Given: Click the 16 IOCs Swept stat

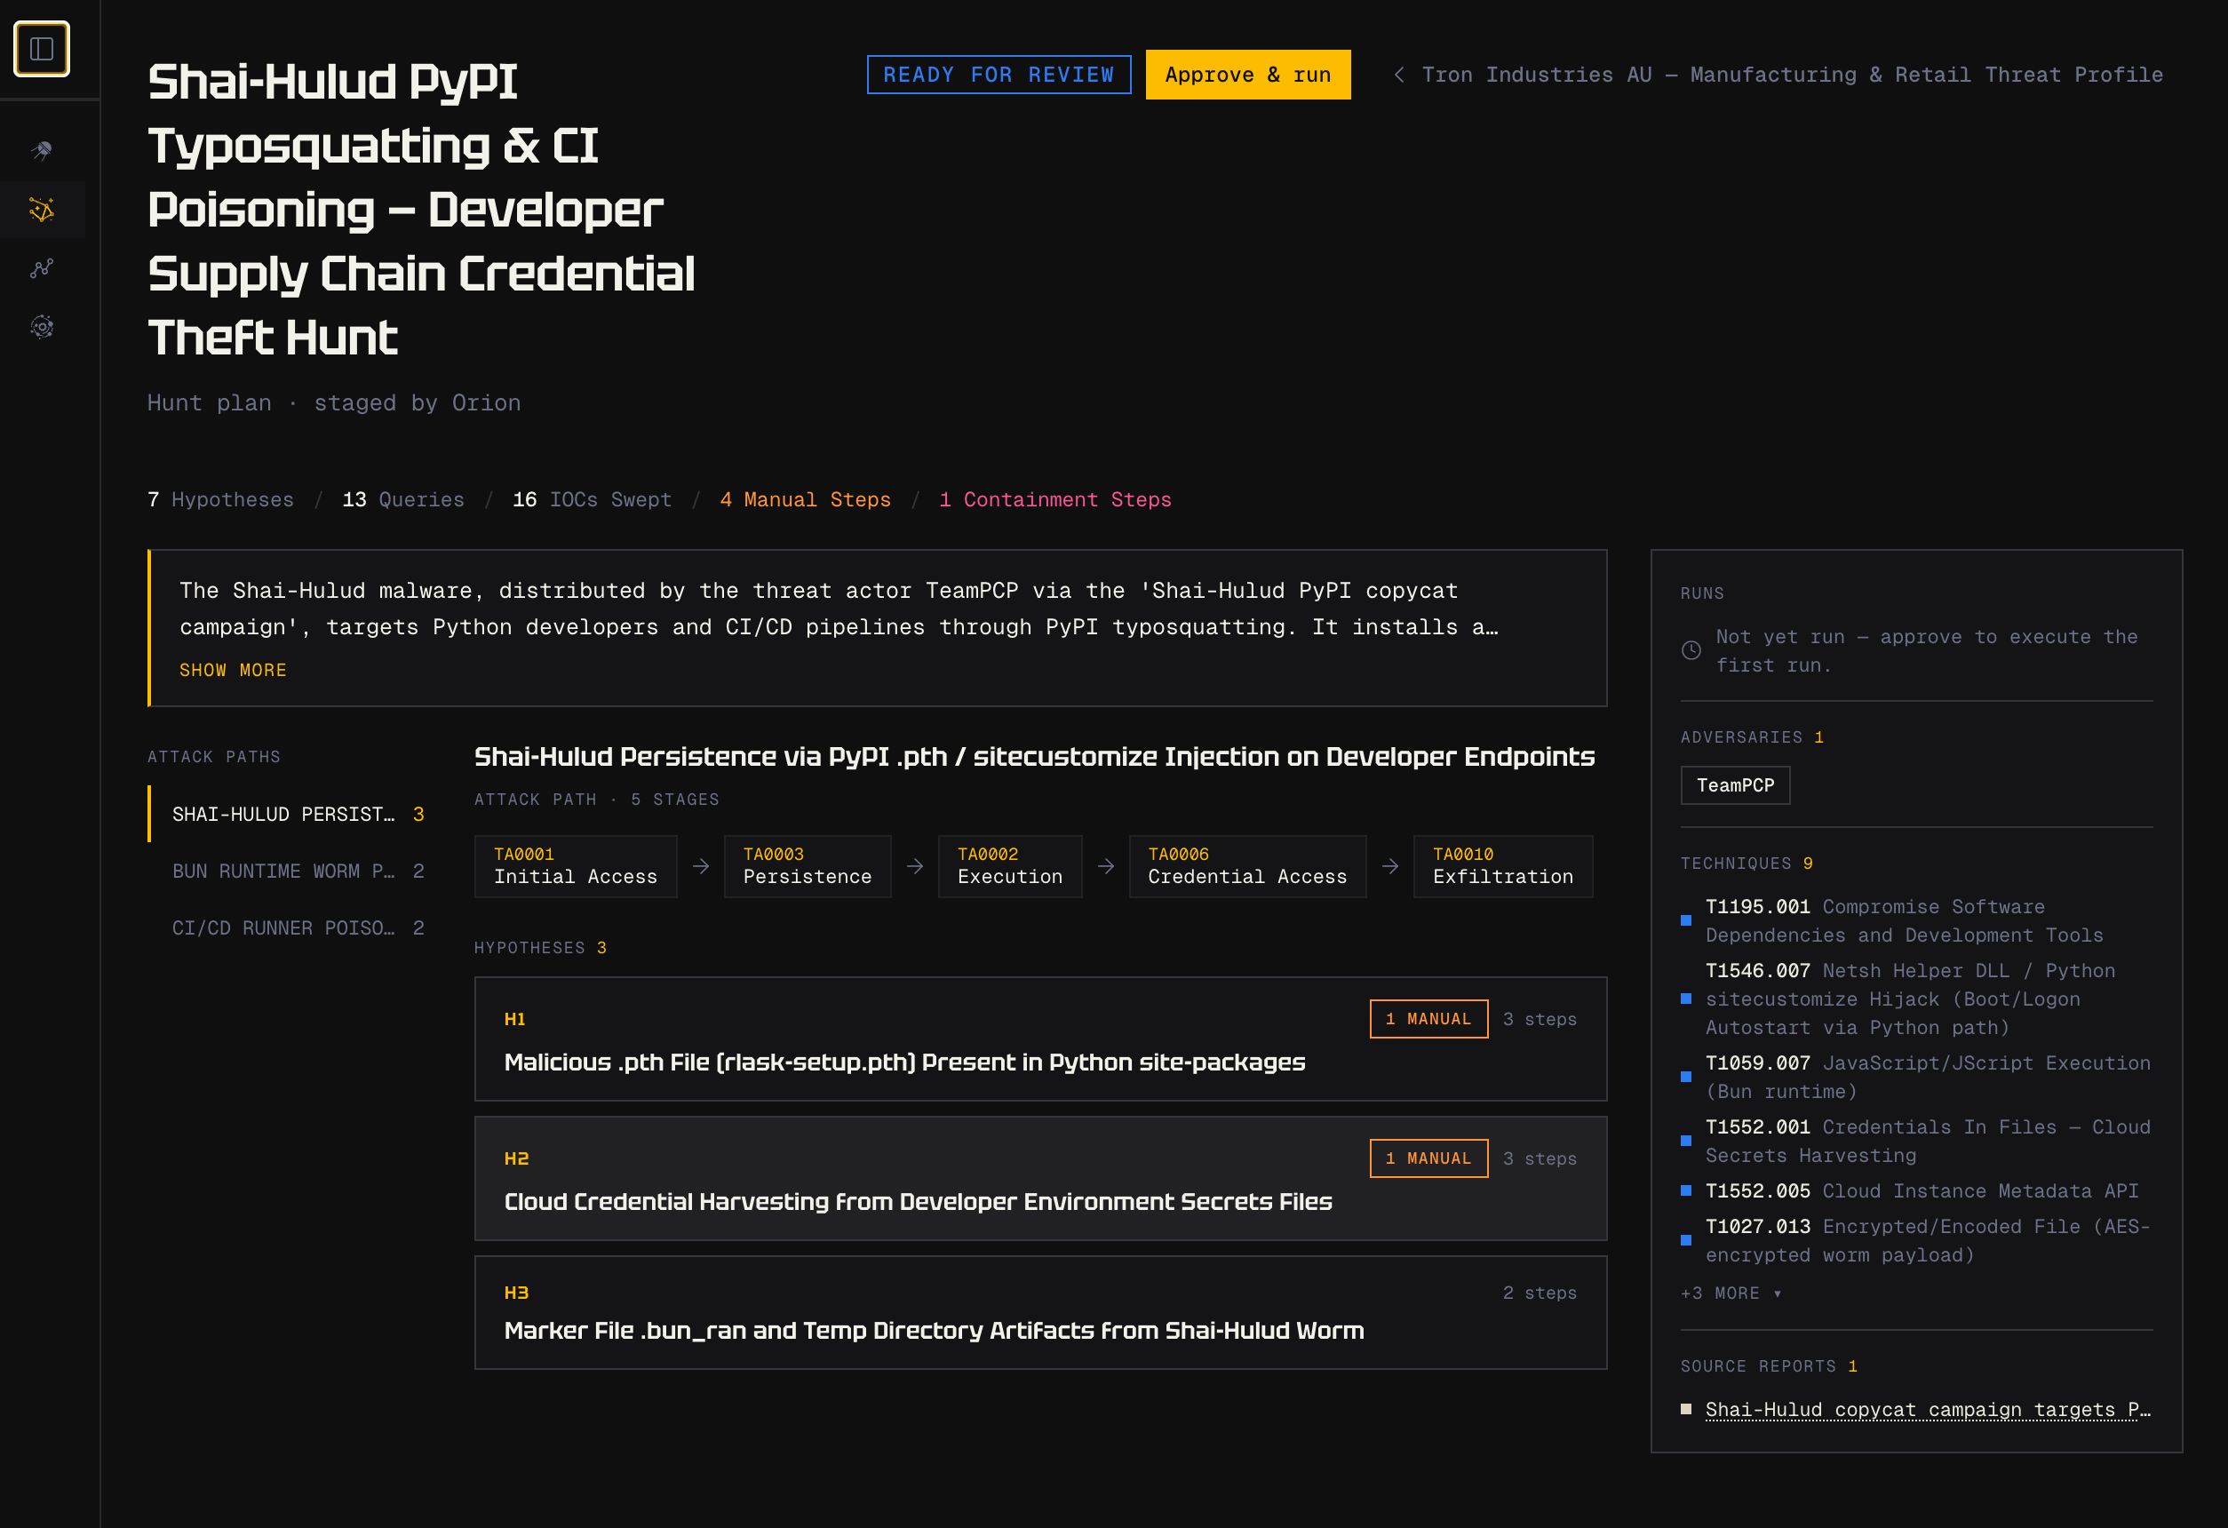Looking at the screenshot, I should point(592,499).
